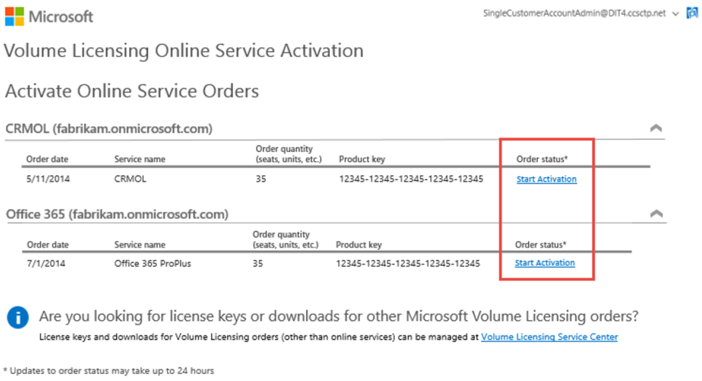Click the user profile icon at top right

692,13
